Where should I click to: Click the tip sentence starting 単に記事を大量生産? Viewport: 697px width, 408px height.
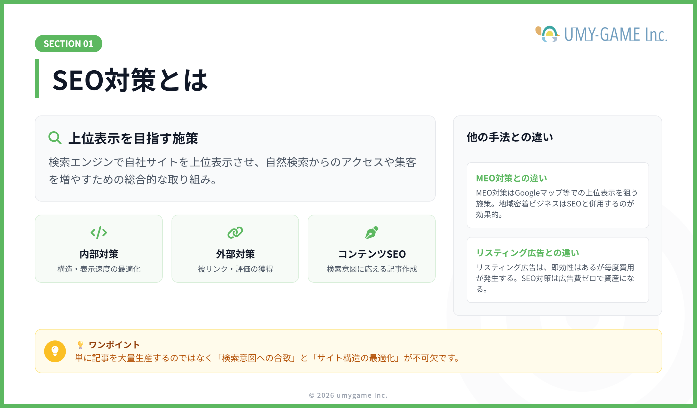click(267, 358)
